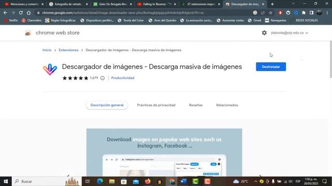Bookmark this page with the star icon
This screenshot has height=186, width=332.
click(271, 13)
